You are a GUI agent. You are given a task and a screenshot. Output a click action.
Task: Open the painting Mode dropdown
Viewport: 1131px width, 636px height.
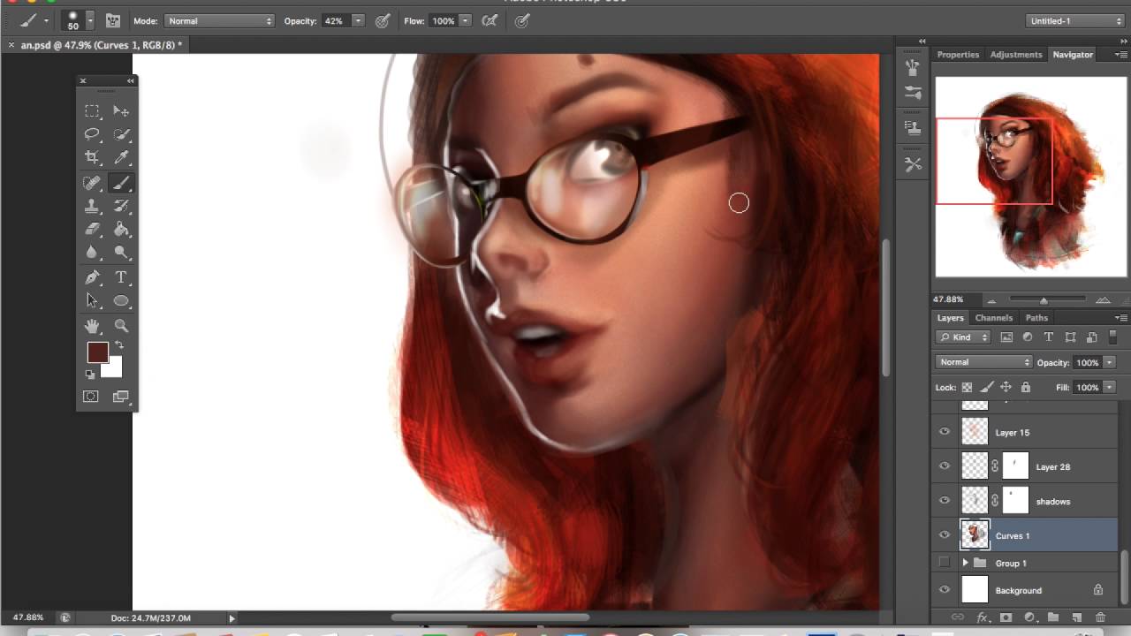tap(219, 20)
